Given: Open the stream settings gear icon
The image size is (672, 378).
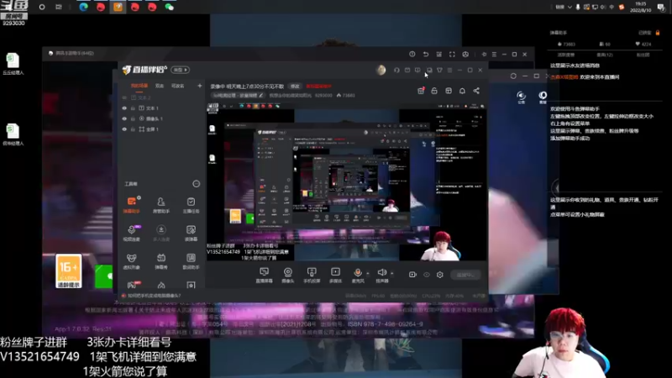Looking at the screenshot, I should tap(439, 275).
